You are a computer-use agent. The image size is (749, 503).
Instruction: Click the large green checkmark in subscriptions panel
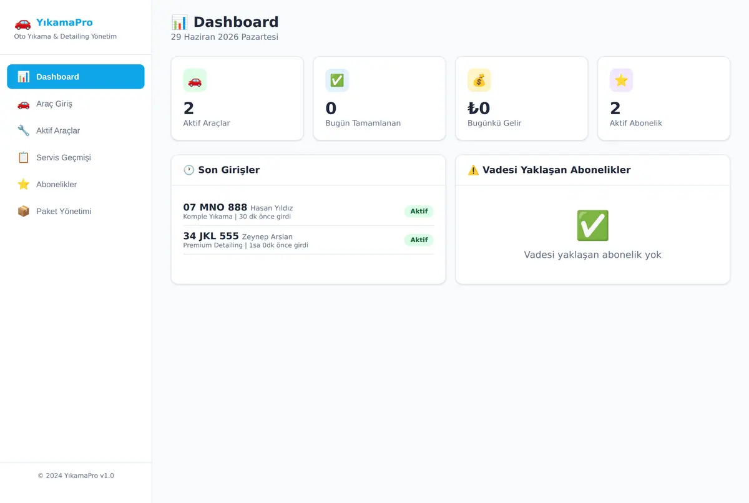pyautogui.click(x=593, y=225)
